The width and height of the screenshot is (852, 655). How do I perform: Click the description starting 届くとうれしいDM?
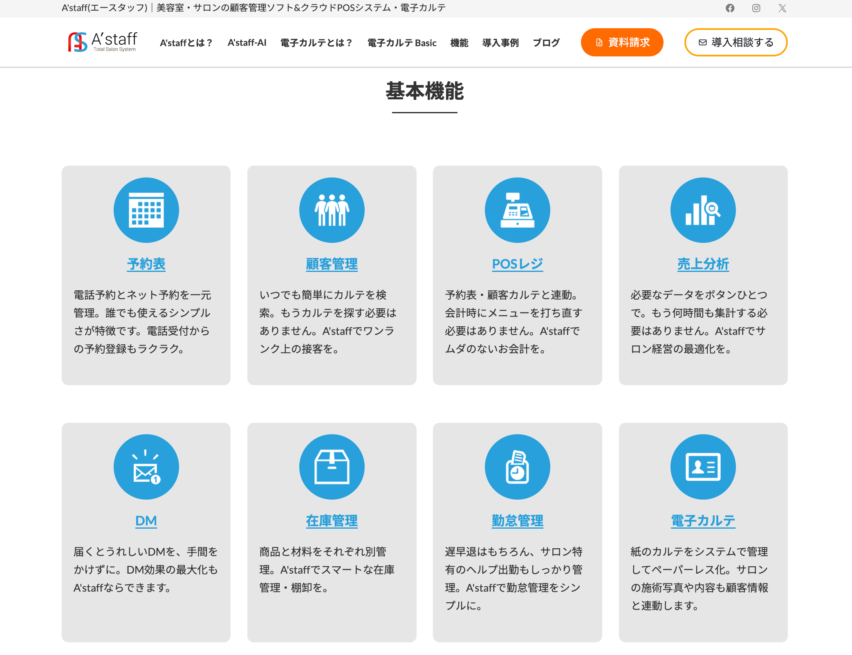[x=146, y=570]
